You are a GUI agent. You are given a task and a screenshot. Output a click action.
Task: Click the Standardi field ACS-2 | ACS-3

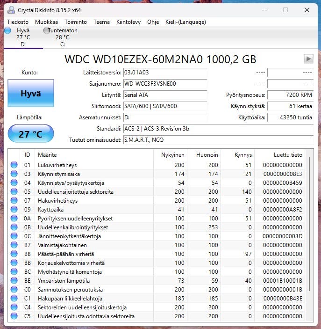pyautogui.click(x=218, y=129)
